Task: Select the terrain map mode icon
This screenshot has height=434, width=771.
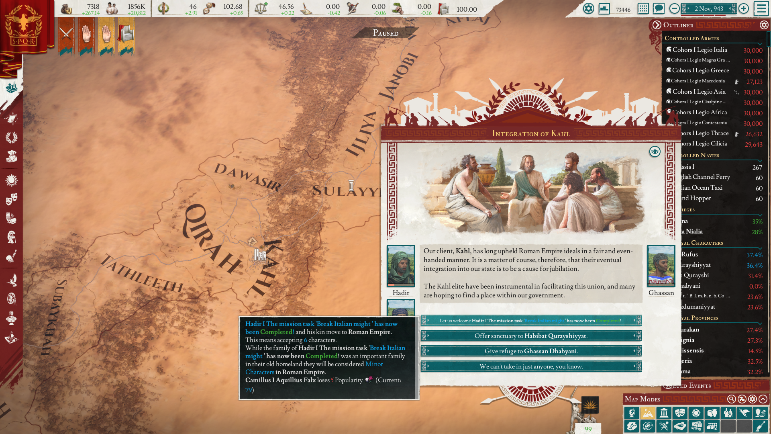Action: click(647, 413)
